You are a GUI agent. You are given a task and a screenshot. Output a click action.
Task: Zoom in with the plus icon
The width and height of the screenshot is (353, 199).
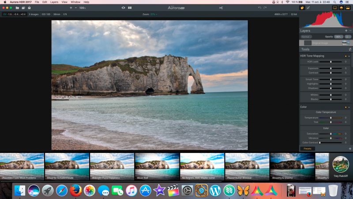(71, 8)
